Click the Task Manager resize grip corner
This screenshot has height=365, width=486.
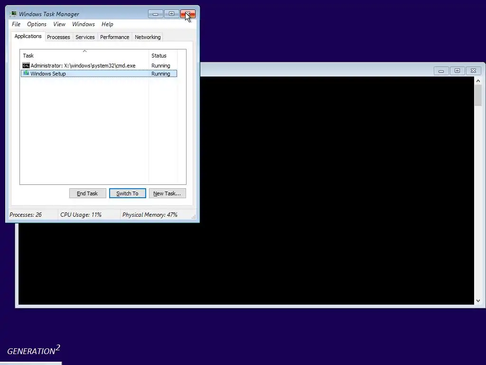194,217
